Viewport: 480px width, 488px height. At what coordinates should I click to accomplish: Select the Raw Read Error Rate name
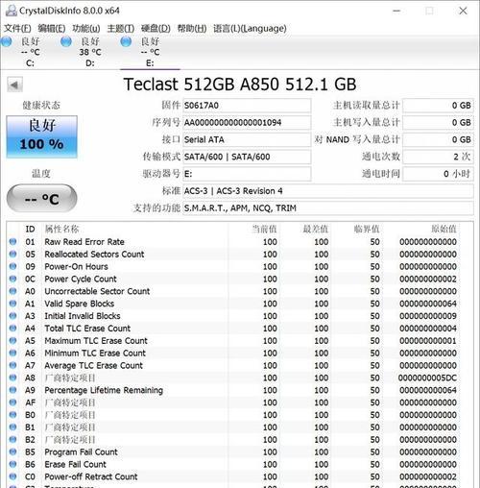coord(84,242)
